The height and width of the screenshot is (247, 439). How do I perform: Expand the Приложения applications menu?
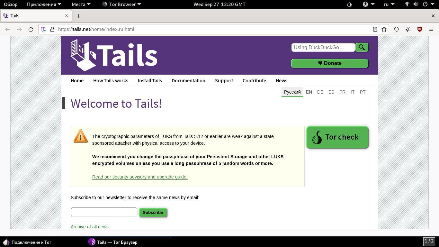41,5
